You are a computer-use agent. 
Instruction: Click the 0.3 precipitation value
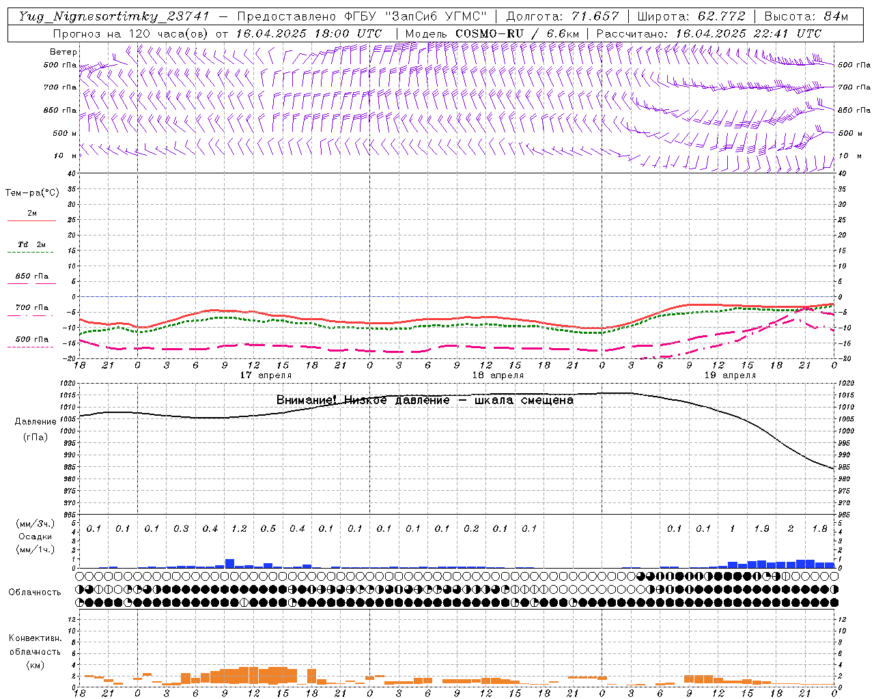click(181, 529)
